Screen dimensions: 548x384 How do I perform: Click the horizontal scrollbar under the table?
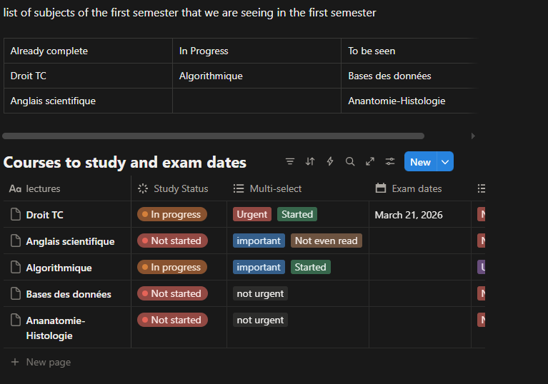[213, 136]
